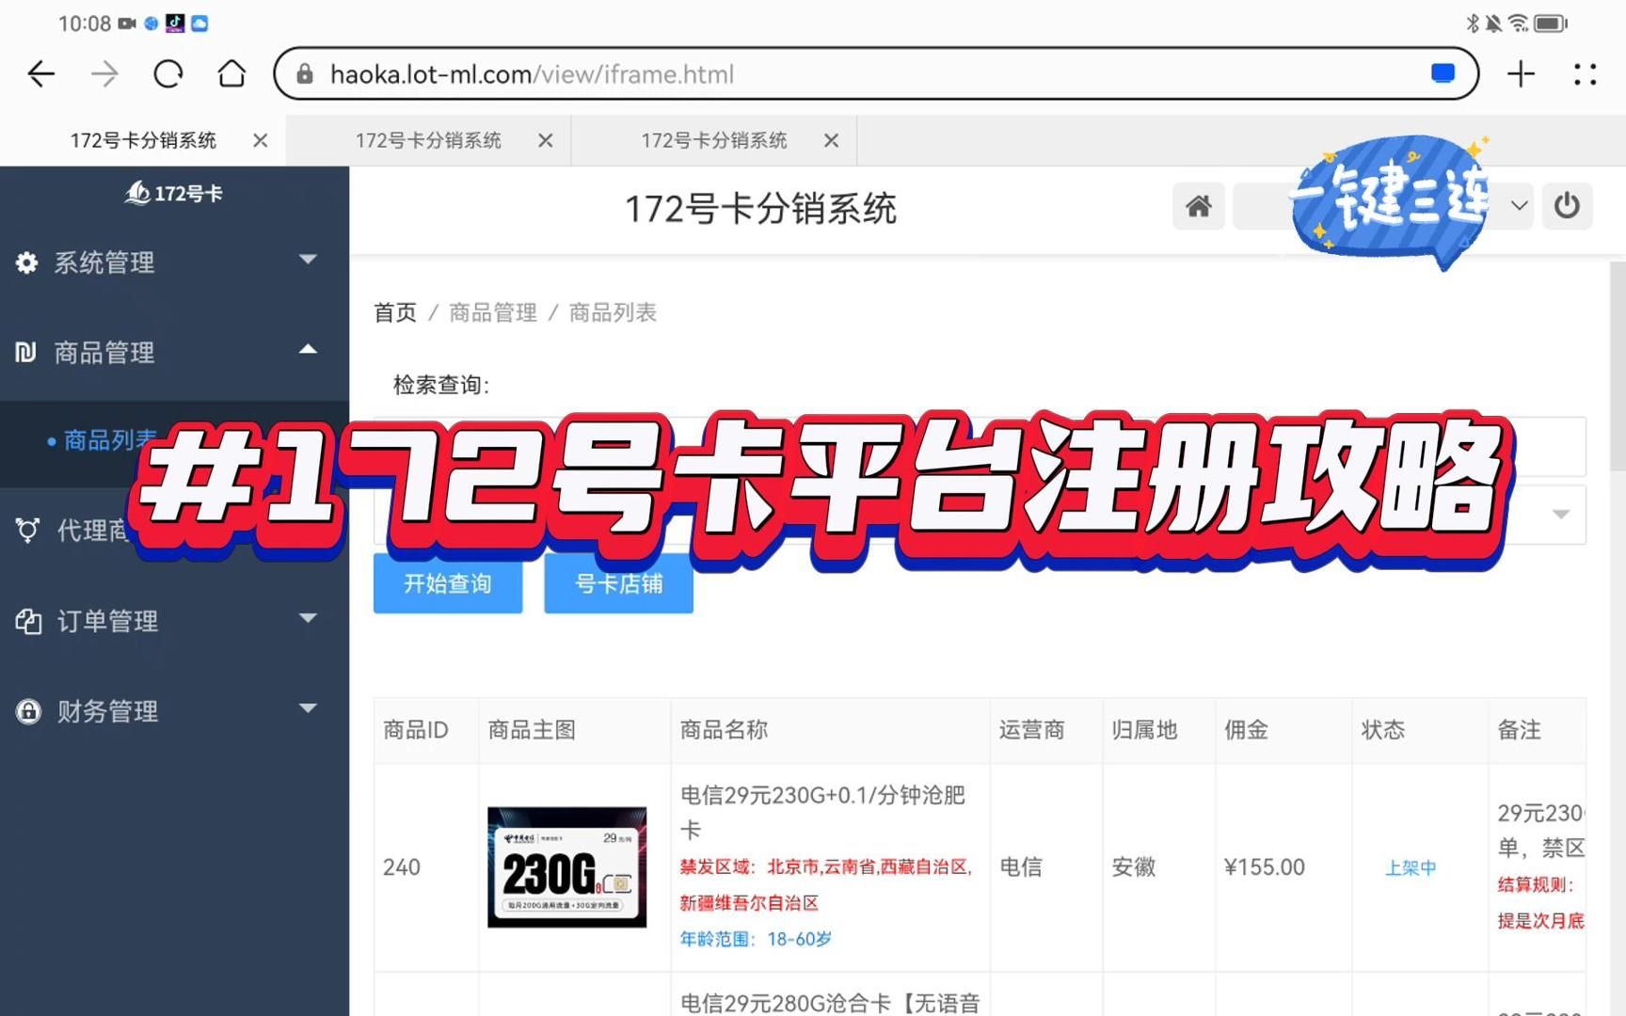Open the user dropdown chevron in header
The image size is (1626, 1016).
[x=1519, y=206]
